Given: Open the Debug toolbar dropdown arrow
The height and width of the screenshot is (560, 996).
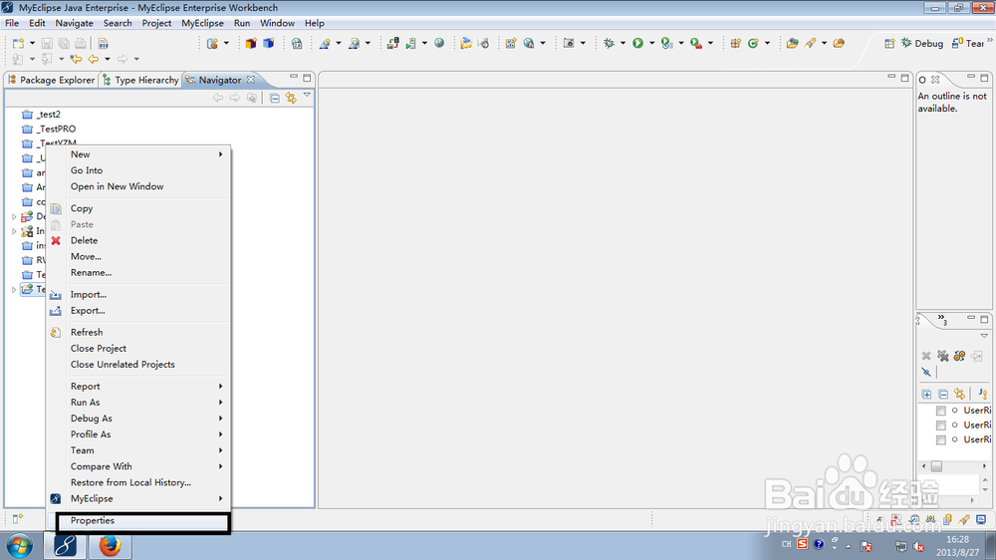Looking at the screenshot, I should (622, 43).
